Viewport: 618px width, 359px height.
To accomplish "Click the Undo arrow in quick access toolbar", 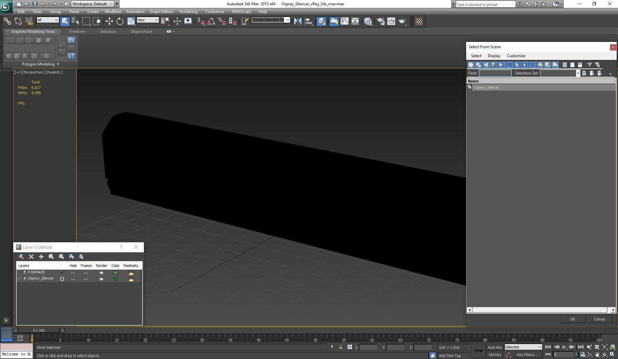I will coord(43,4).
